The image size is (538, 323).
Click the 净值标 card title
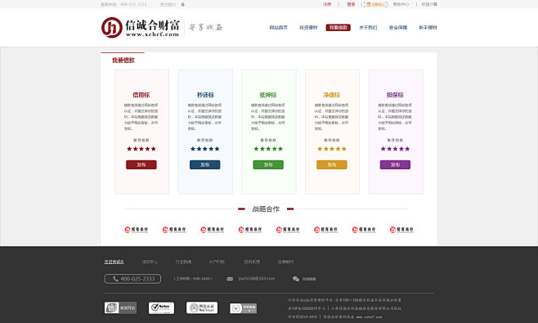click(332, 95)
